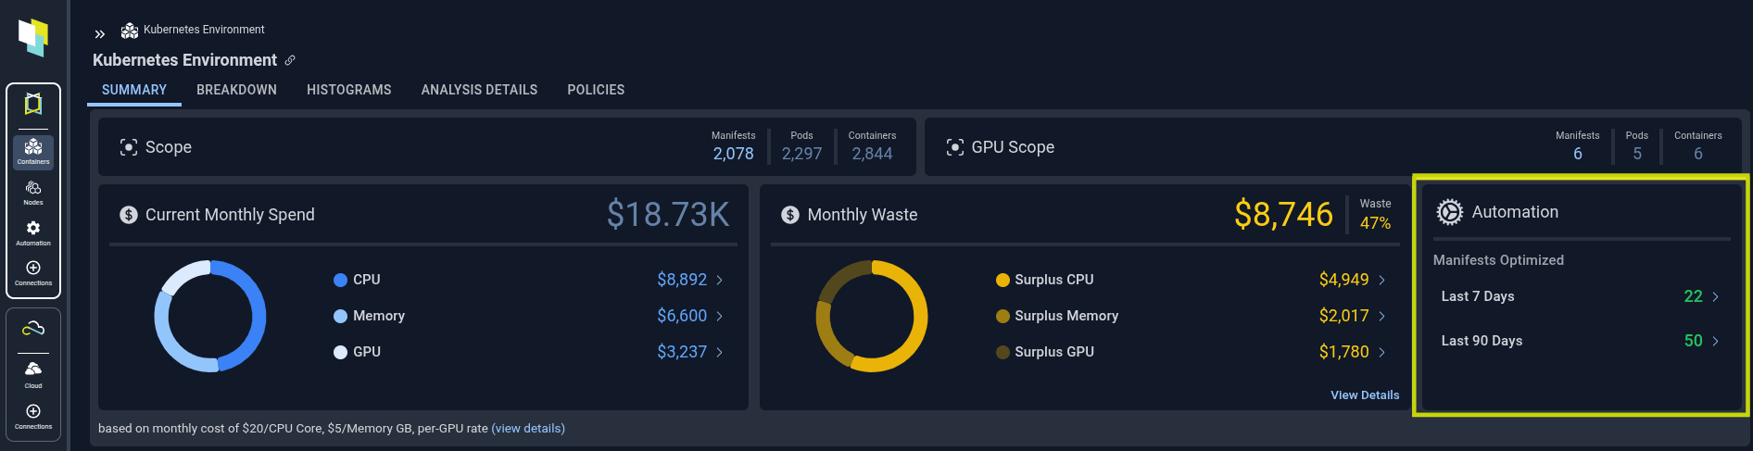Expand CPU spend $8,892 chevron
Viewport: 1753px width, 451px height.
(x=720, y=280)
